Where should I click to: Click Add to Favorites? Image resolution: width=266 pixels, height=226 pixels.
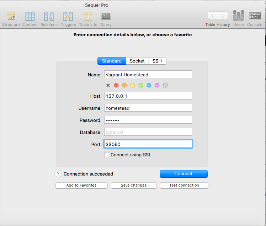[x=81, y=185]
